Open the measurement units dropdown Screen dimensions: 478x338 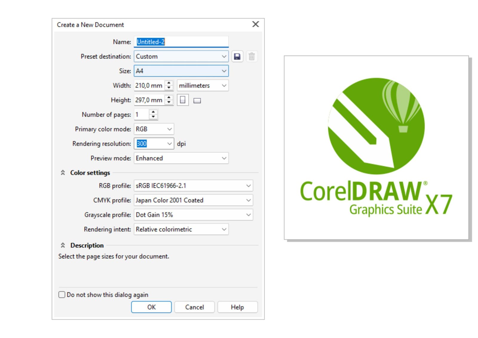pyautogui.click(x=224, y=85)
